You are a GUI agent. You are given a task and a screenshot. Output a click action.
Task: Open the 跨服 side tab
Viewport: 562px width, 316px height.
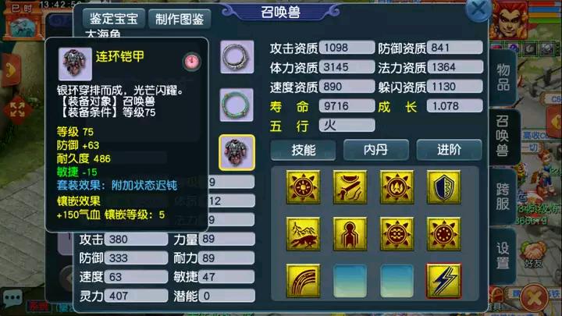(503, 197)
